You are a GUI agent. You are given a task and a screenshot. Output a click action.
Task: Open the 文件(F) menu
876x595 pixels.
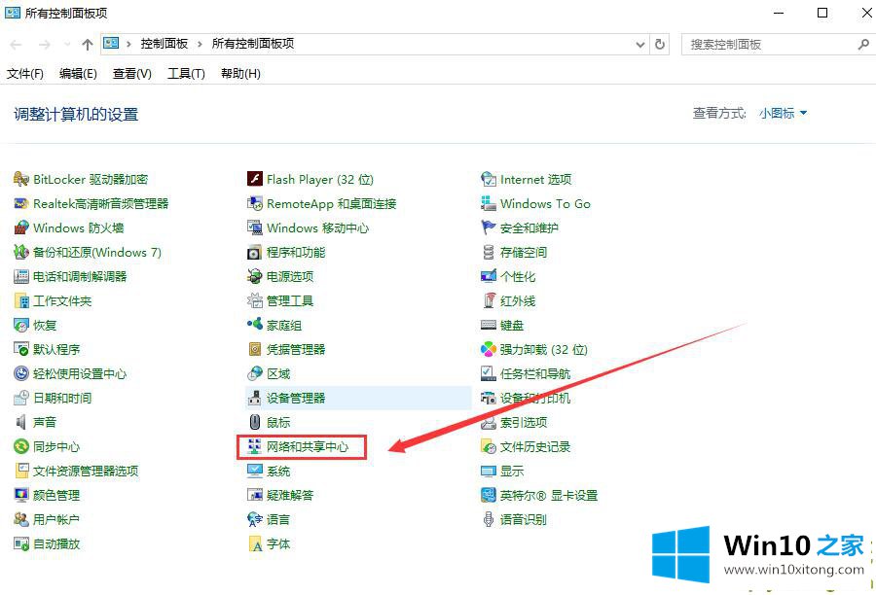[x=25, y=74]
